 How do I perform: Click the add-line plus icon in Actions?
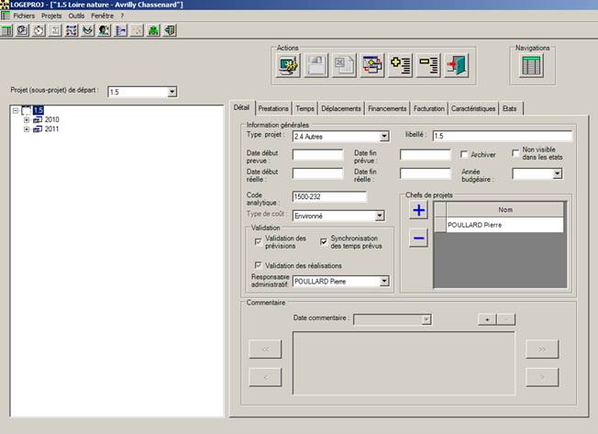pos(401,65)
